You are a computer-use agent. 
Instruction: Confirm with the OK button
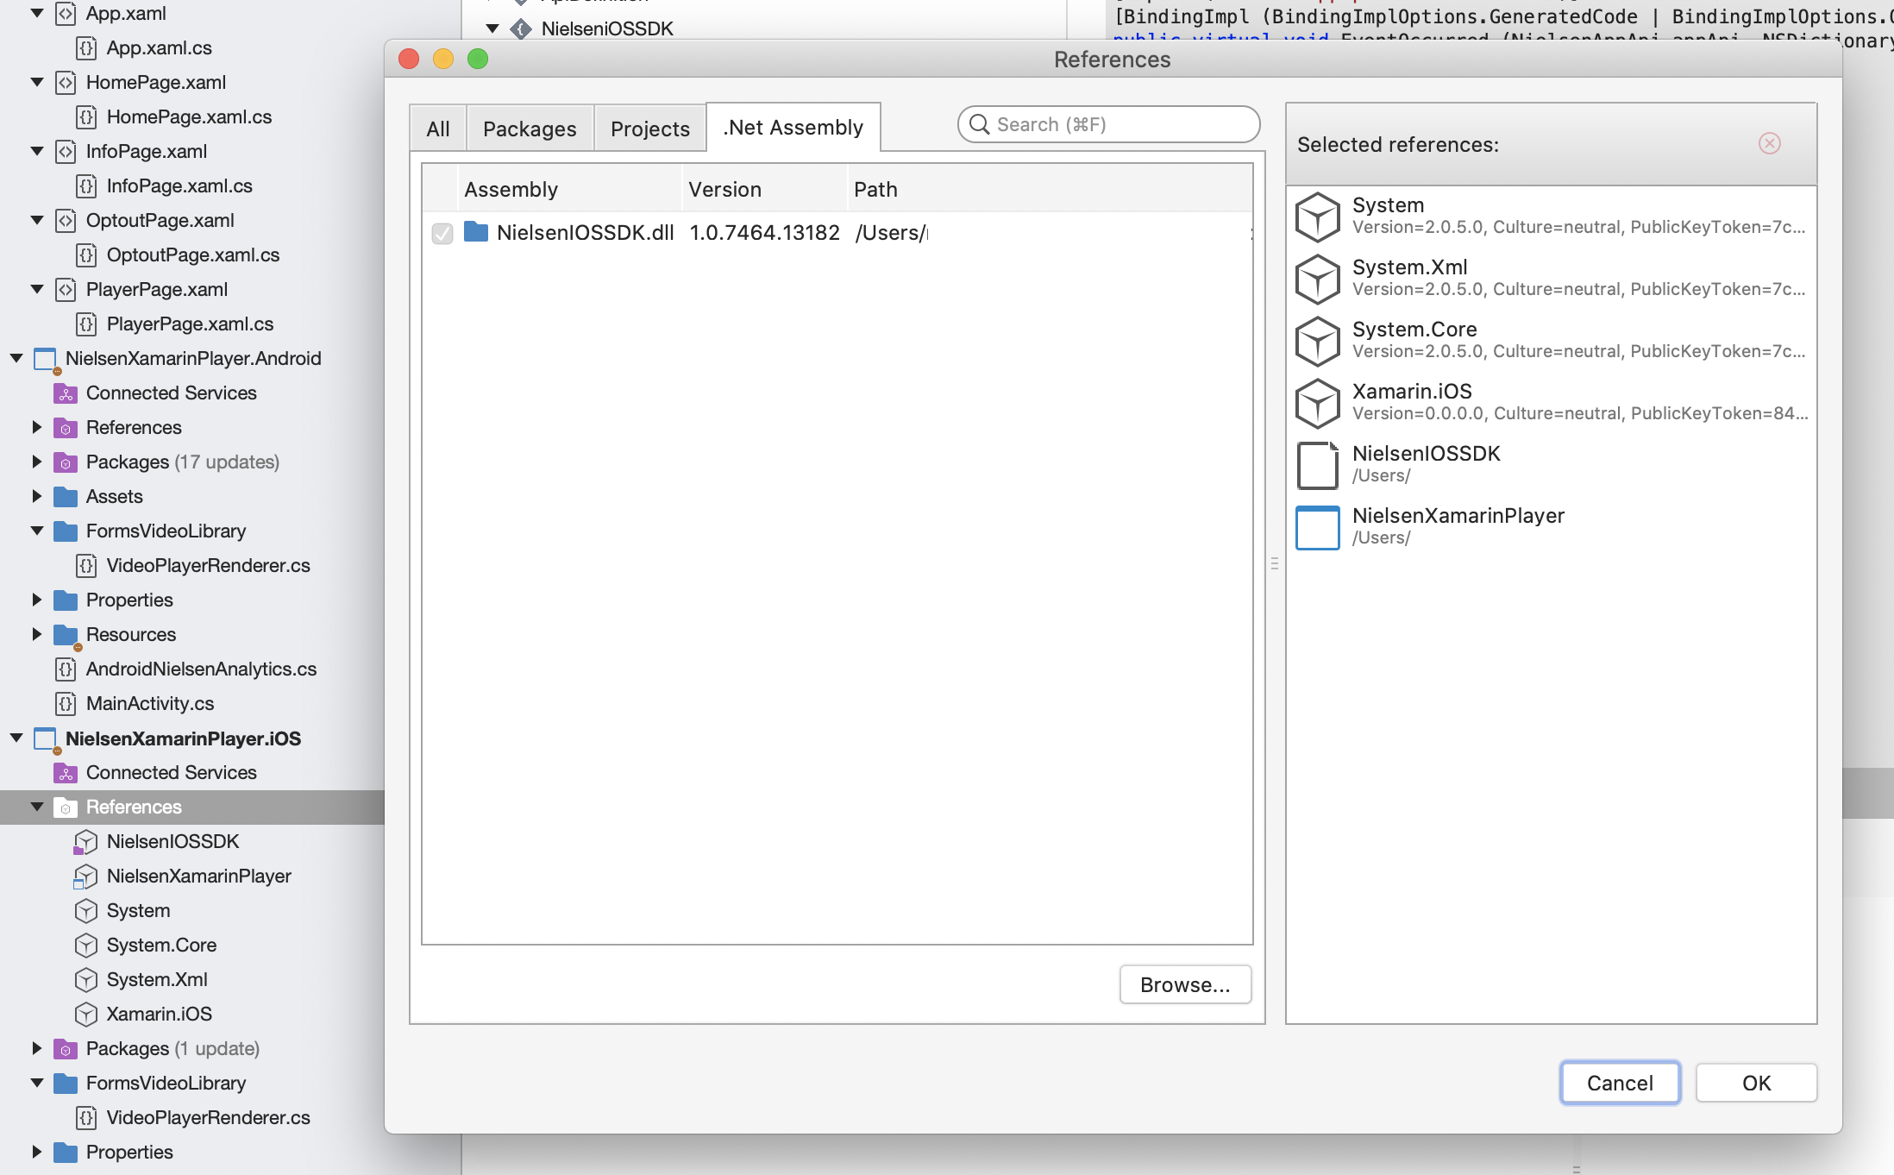[1756, 1083]
